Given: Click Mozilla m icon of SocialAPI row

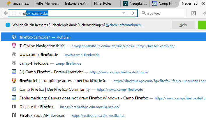Looking at the screenshot, I should (x=14, y=115).
